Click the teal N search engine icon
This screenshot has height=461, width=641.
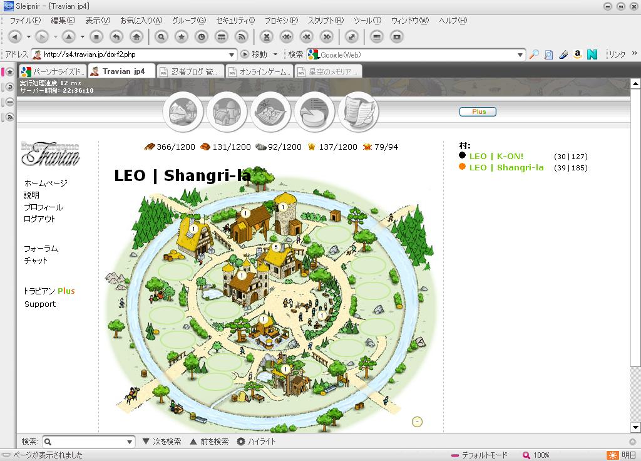[592, 54]
